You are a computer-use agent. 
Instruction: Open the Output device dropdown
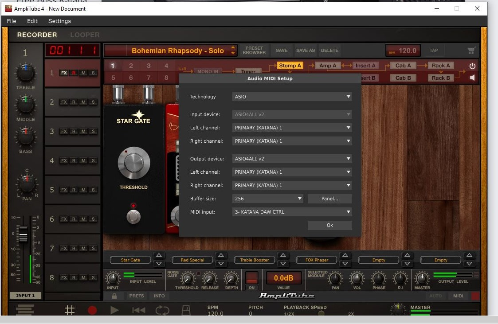click(292, 159)
